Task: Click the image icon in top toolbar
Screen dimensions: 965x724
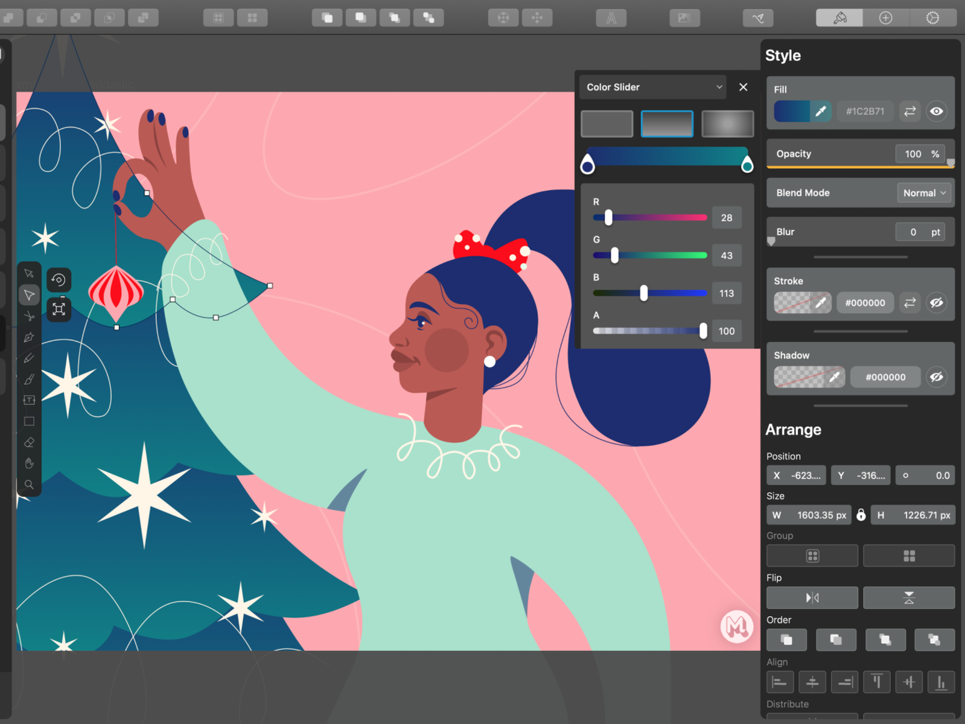Action: 684,18
